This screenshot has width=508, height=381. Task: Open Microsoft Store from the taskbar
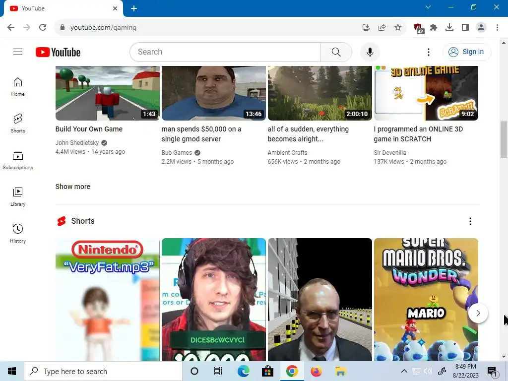pyautogui.click(x=267, y=371)
